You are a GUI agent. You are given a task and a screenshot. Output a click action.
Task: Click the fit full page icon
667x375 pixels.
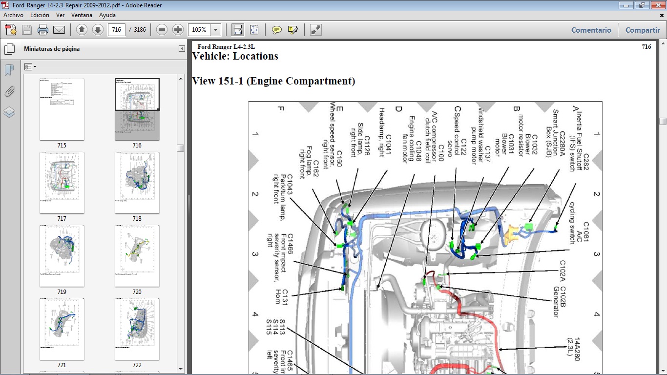[x=254, y=30]
